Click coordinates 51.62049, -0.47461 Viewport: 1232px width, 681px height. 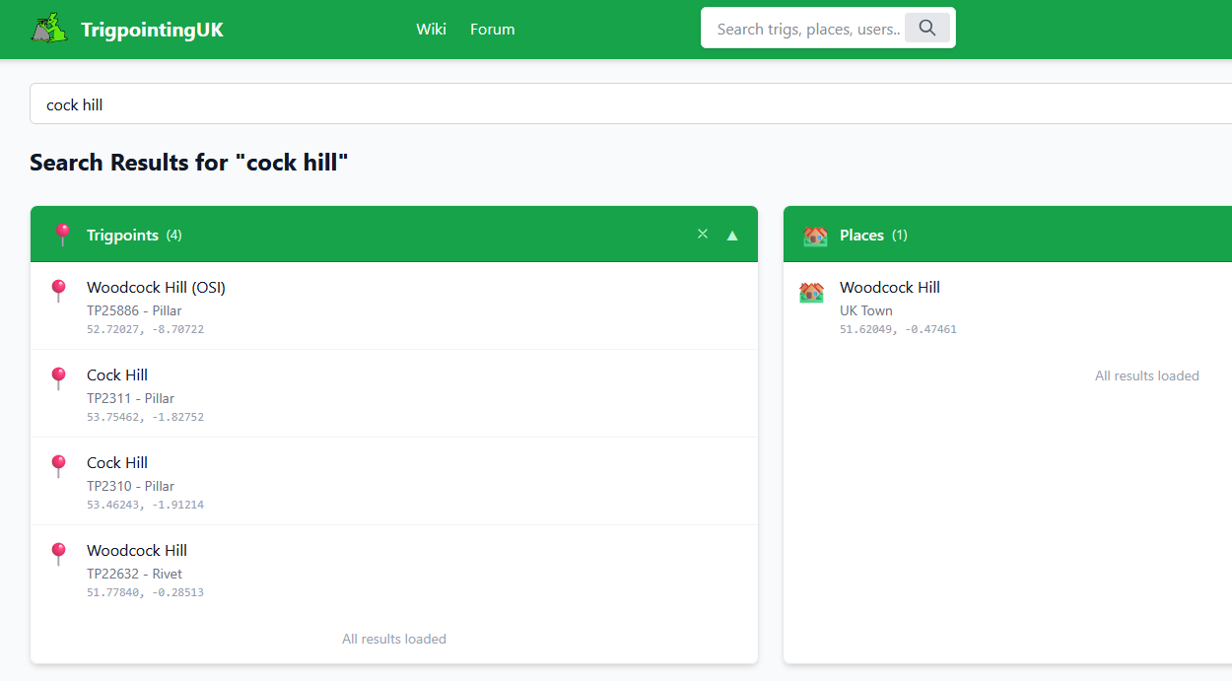(x=898, y=329)
